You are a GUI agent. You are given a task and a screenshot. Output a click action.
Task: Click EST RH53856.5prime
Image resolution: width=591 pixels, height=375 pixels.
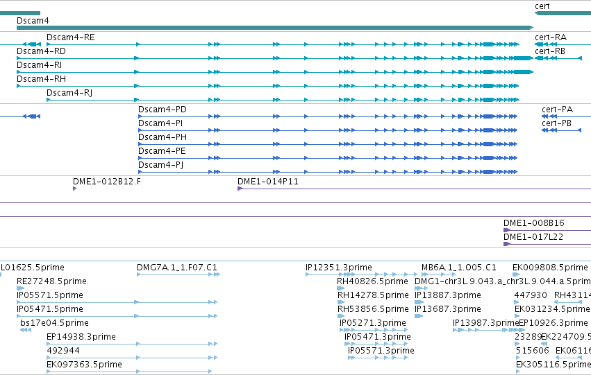(373, 309)
